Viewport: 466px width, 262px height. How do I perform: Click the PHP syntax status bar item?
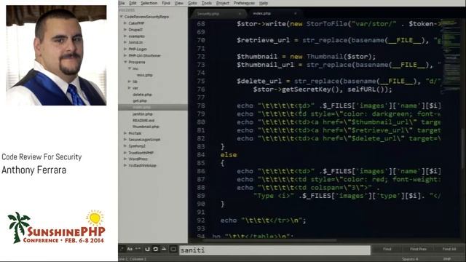click(447, 259)
